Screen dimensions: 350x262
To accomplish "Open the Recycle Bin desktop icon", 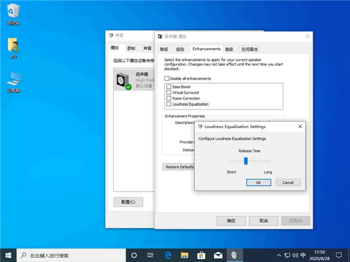I will (13, 14).
